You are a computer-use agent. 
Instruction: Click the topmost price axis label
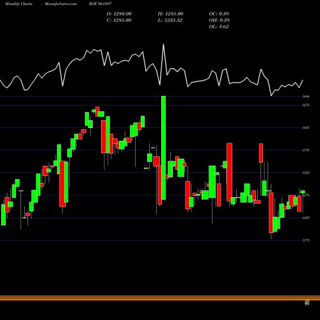coord(306,97)
